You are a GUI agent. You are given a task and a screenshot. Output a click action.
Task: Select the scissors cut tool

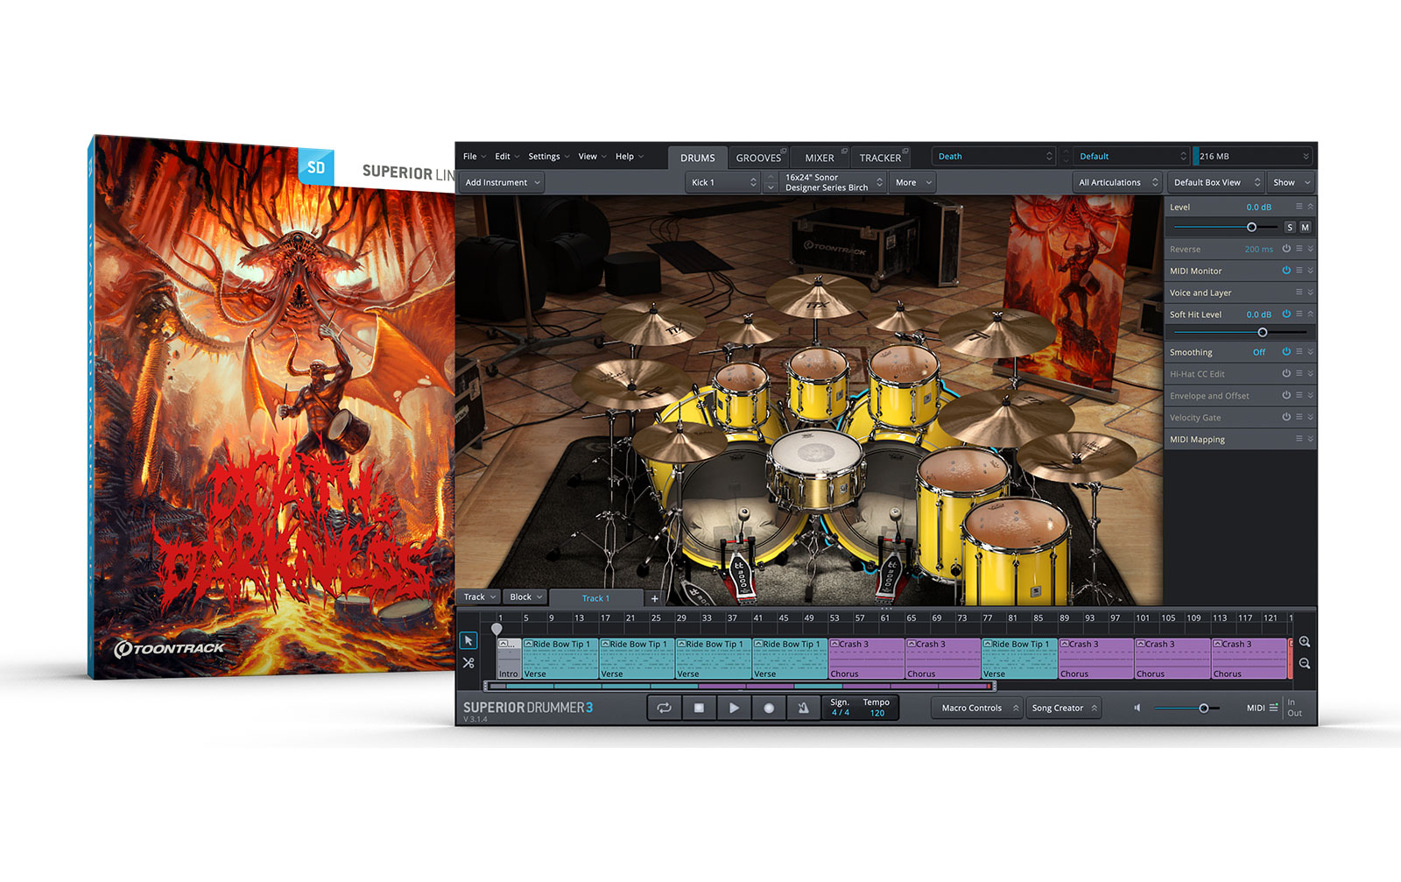click(468, 663)
